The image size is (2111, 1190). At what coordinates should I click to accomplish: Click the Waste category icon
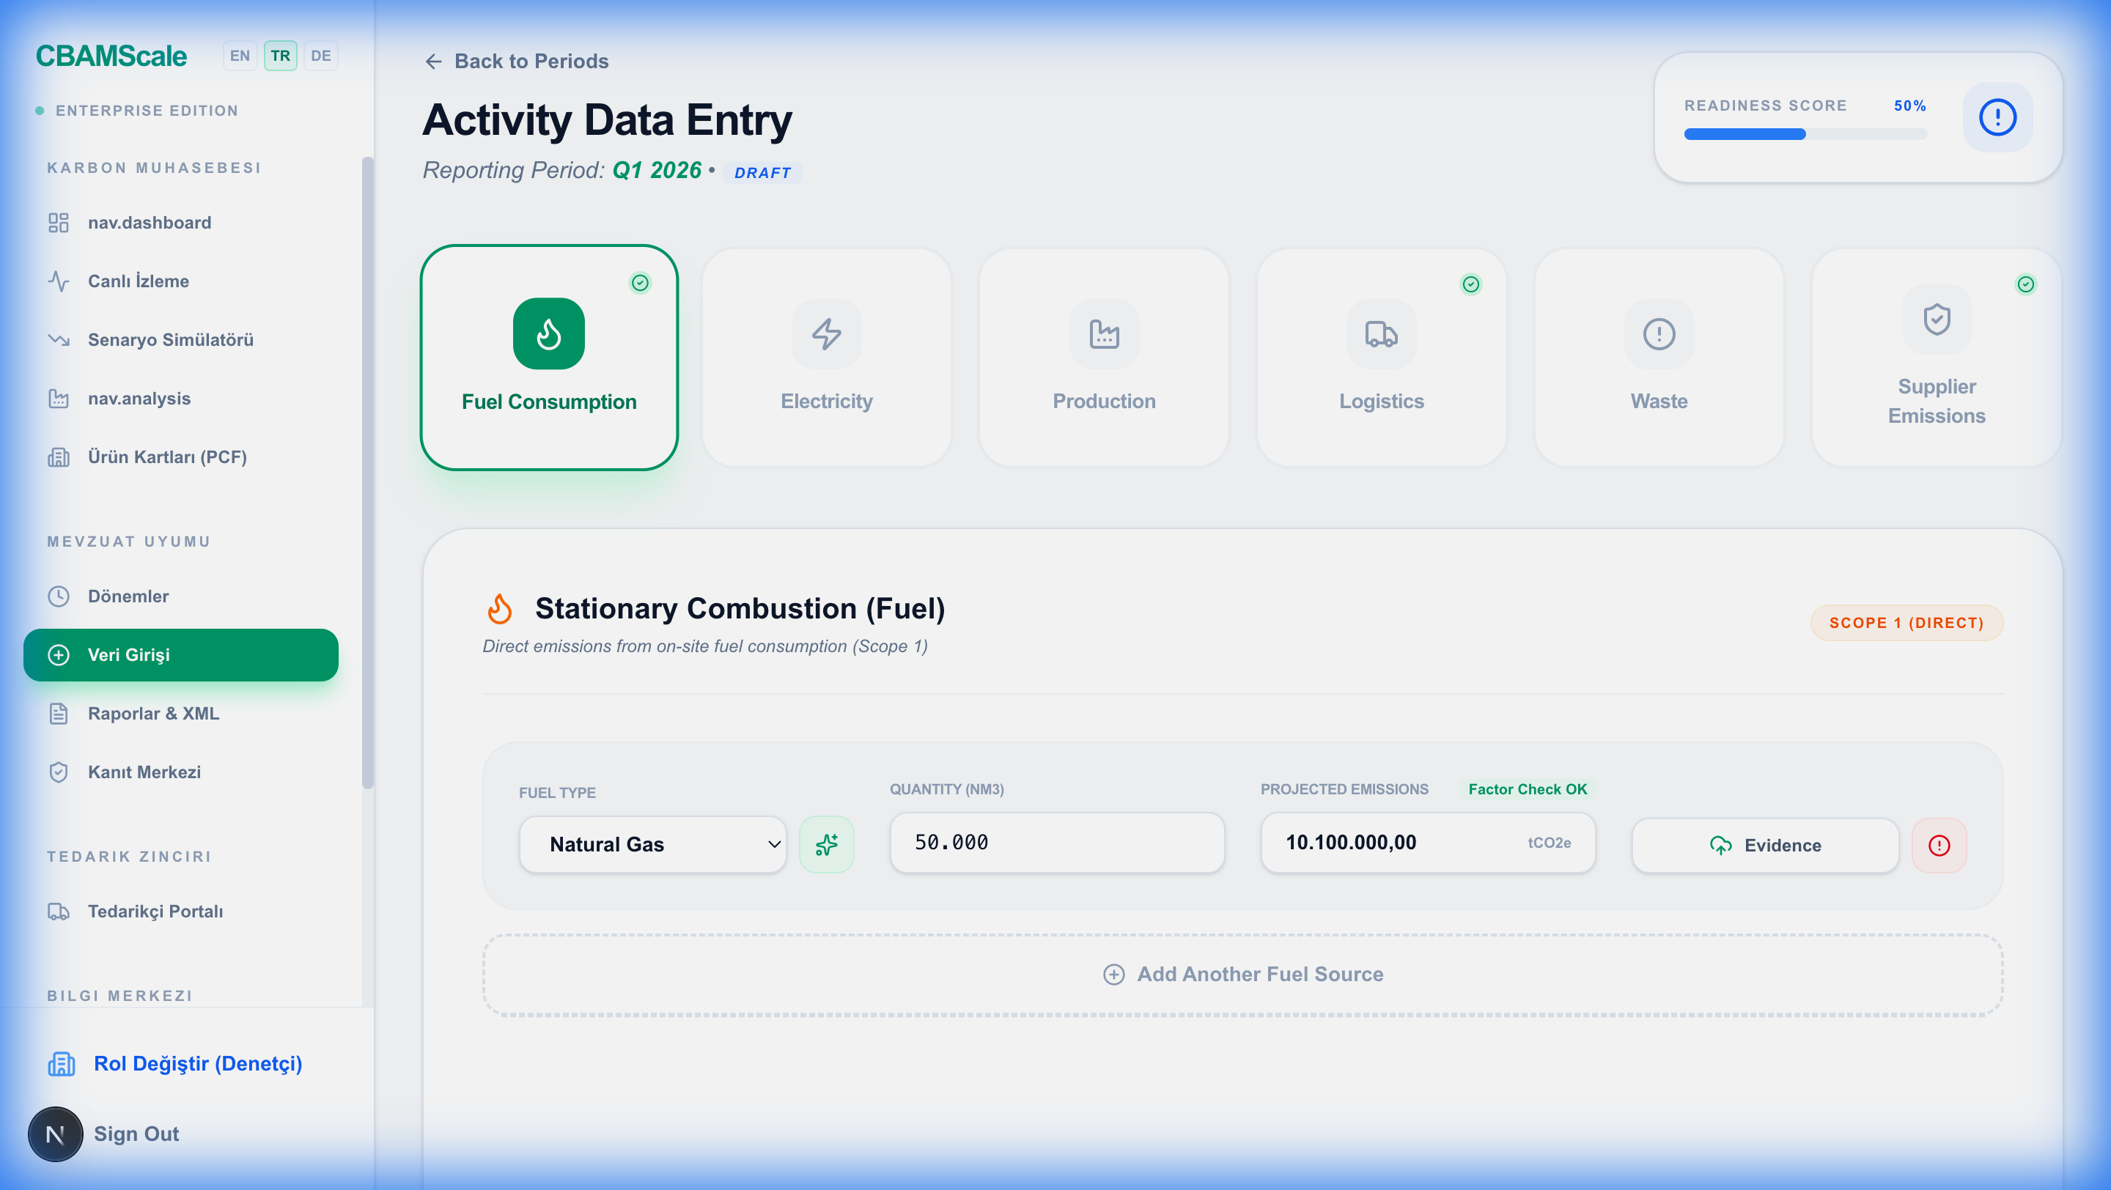click(x=1659, y=334)
